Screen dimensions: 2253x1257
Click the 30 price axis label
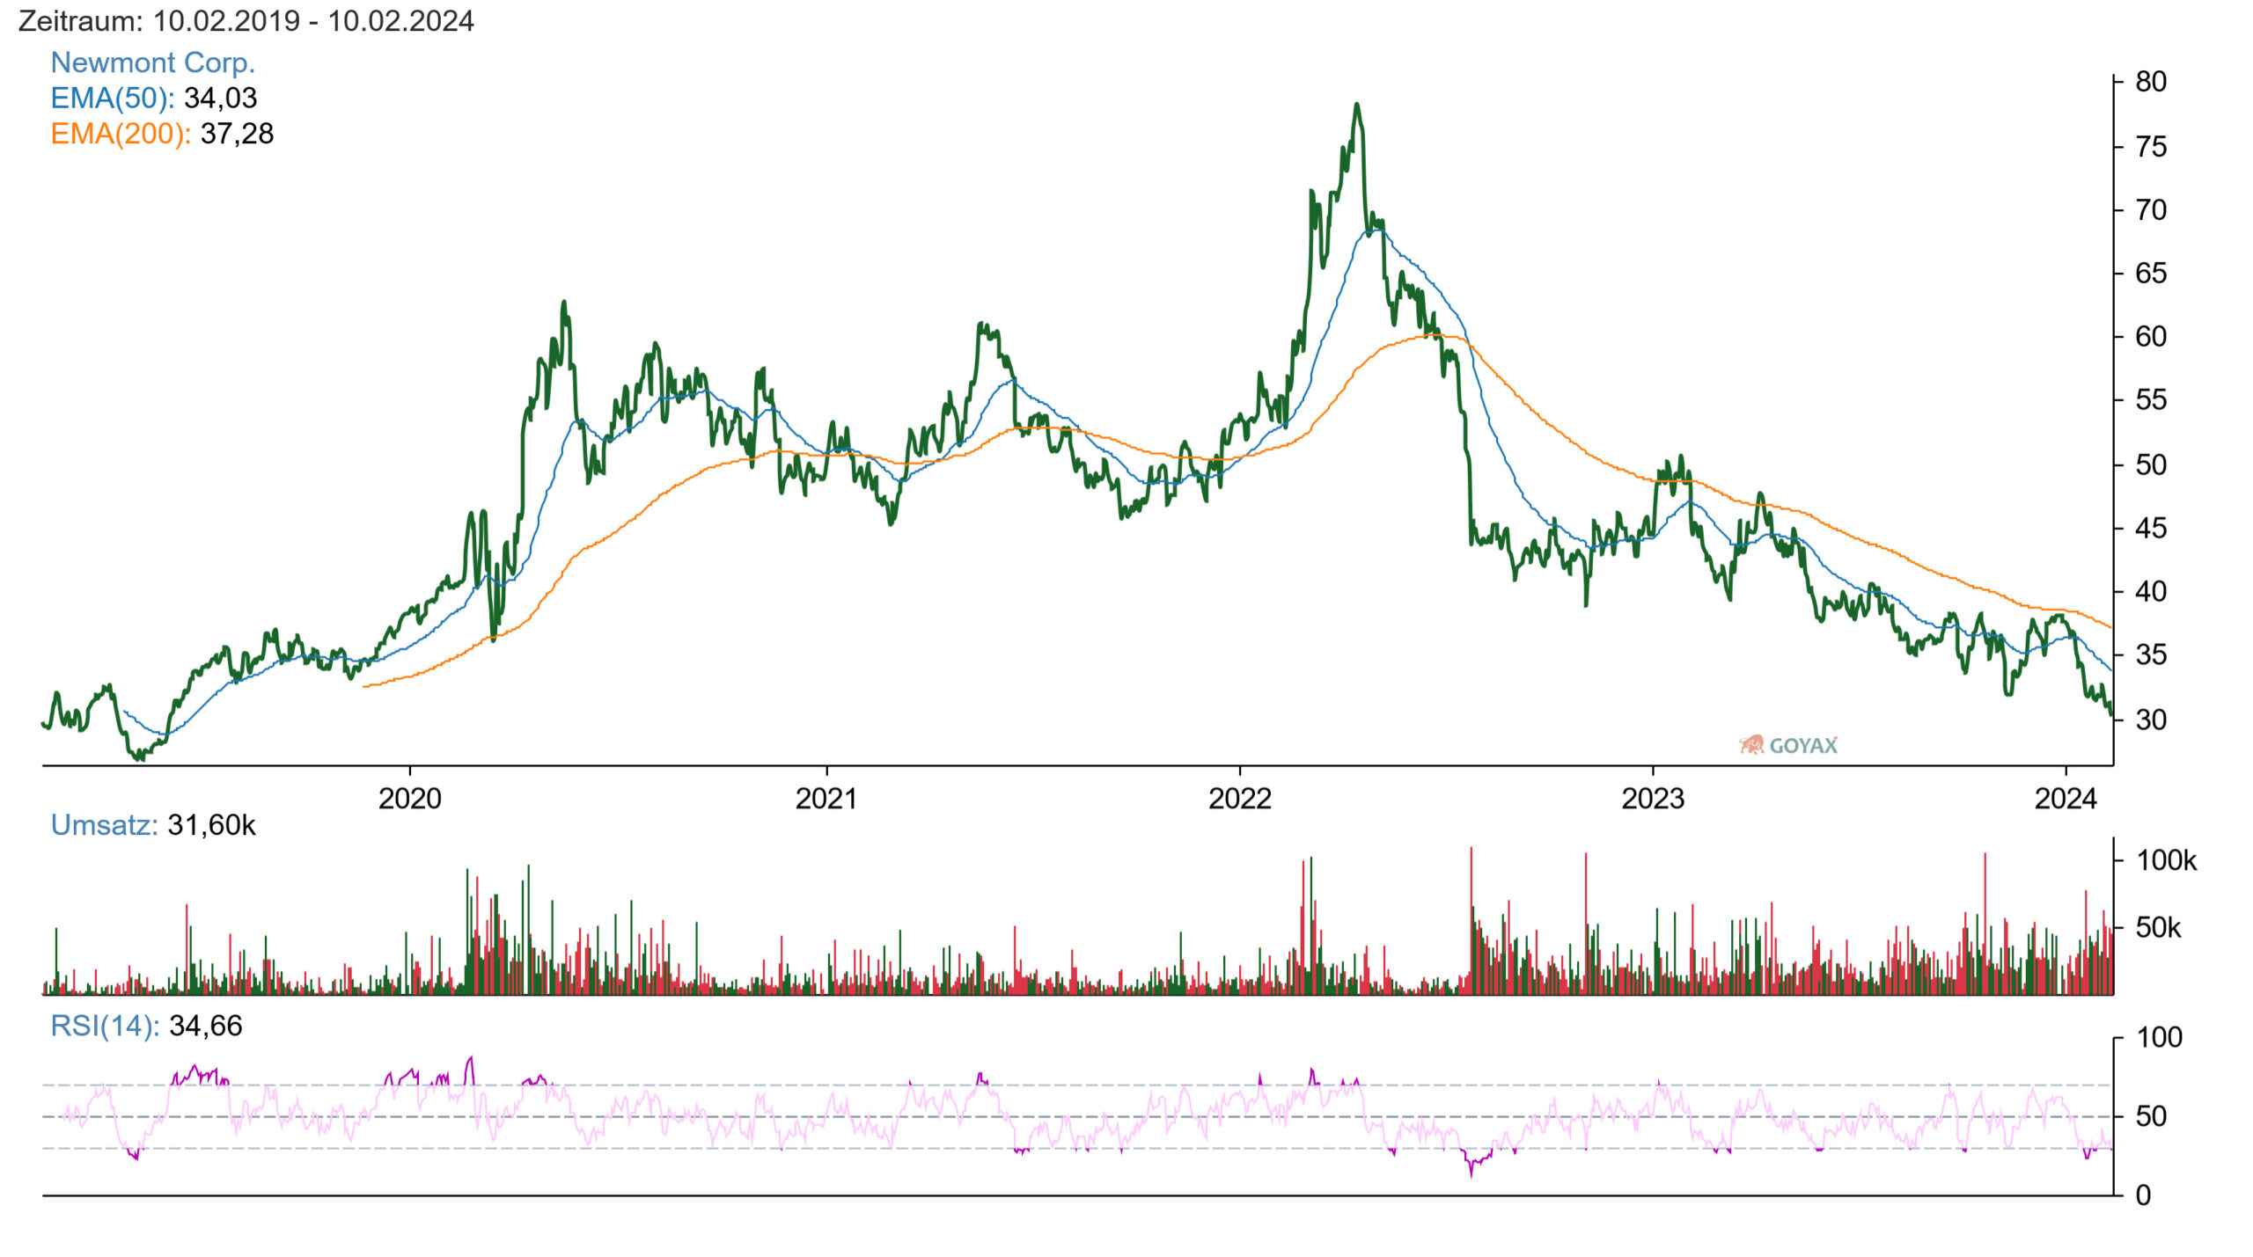click(2151, 720)
